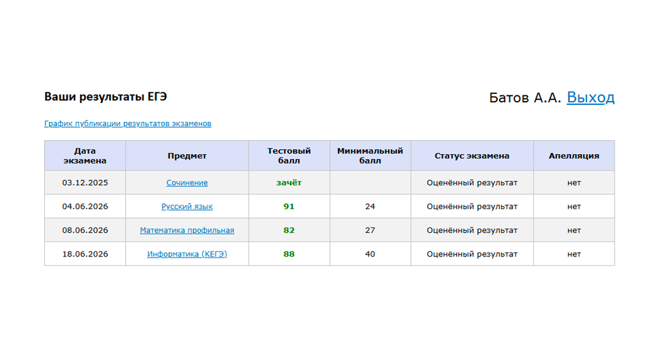Select the date 04.06.2026

pyautogui.click(x=85, y=207)
